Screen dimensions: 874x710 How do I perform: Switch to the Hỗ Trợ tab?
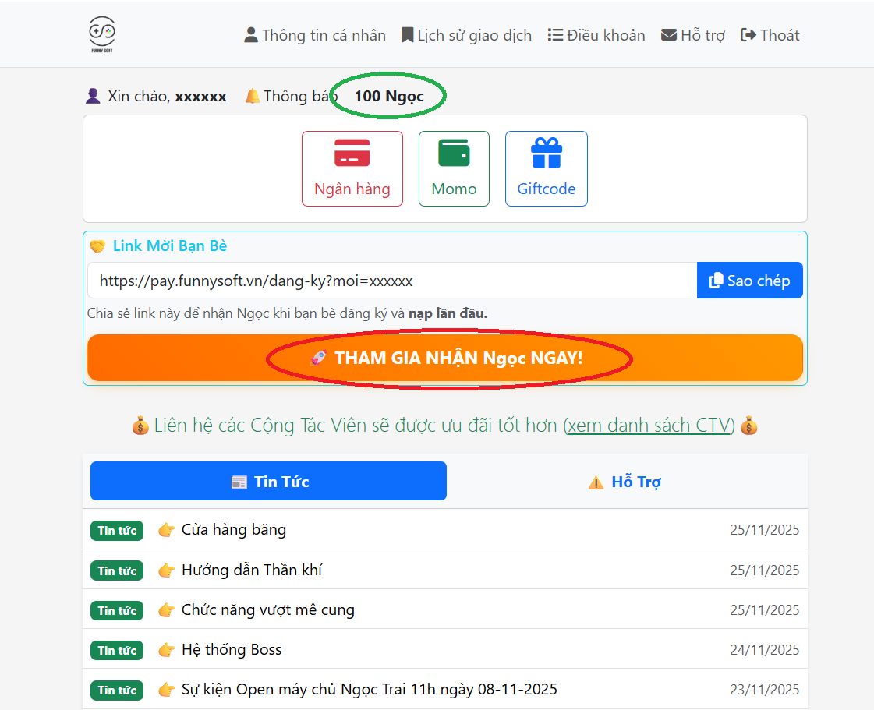[626, 482]
